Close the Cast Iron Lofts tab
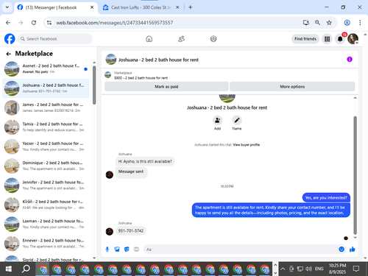368x276 pixels. 177,7
